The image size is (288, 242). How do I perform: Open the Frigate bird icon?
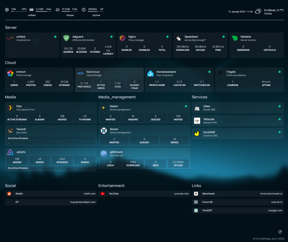(x=220, y=73)
